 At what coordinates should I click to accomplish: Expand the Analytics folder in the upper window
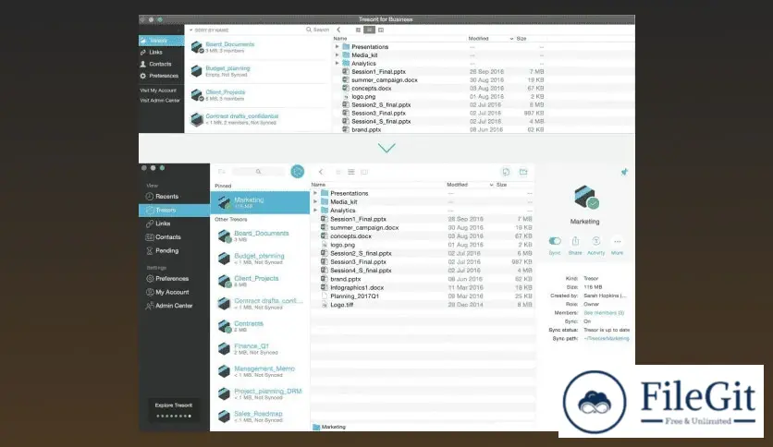click(x=337, y=63)
